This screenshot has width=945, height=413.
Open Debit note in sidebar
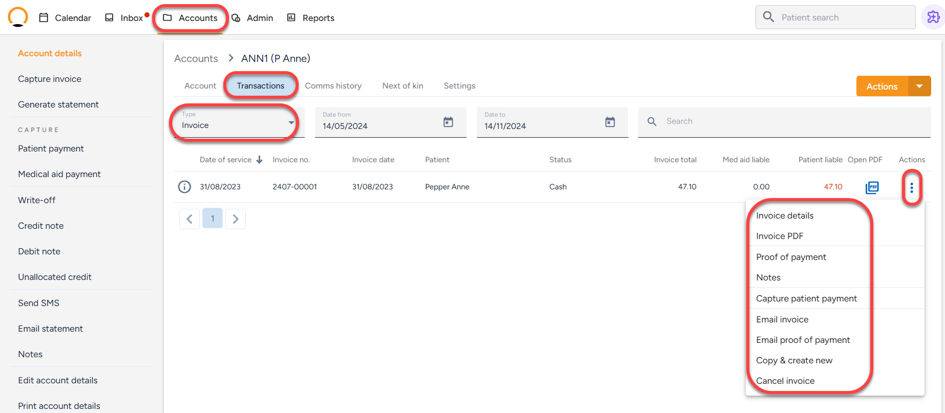click(39, 251)
